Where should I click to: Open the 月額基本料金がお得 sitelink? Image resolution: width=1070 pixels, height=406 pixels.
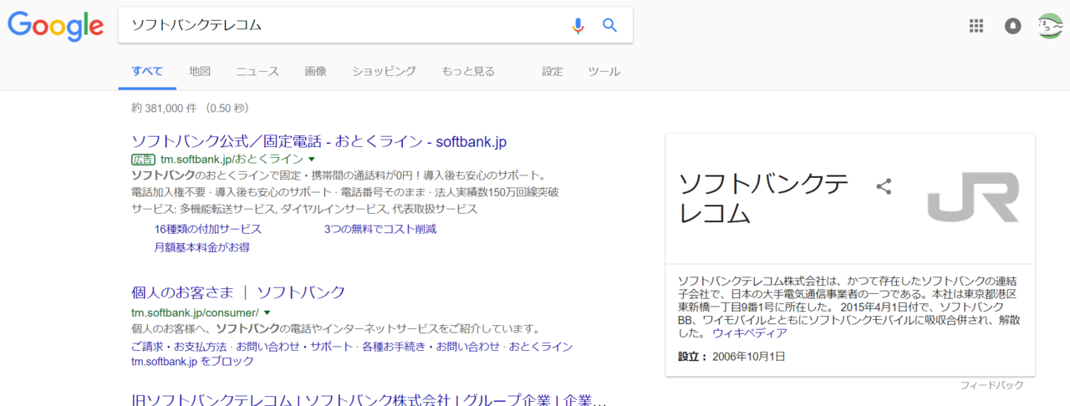click(202, 247)
